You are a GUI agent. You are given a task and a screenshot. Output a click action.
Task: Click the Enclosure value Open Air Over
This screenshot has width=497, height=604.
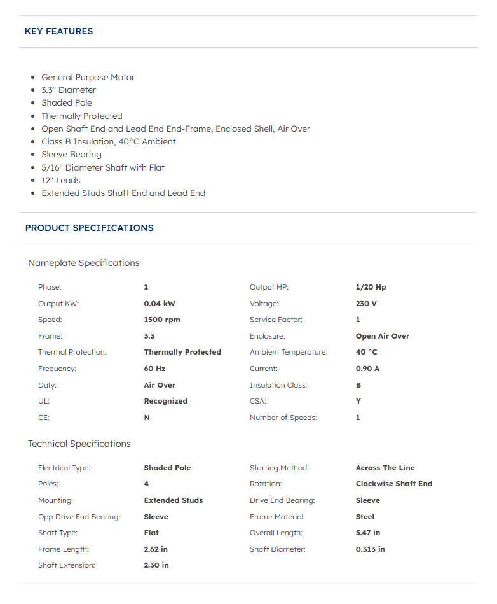383,336
